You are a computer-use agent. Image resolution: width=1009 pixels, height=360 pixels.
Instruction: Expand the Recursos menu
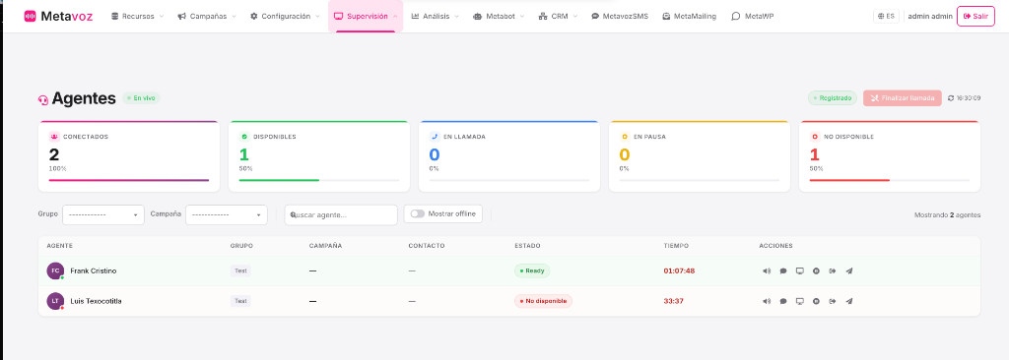[x=137, y=16]
